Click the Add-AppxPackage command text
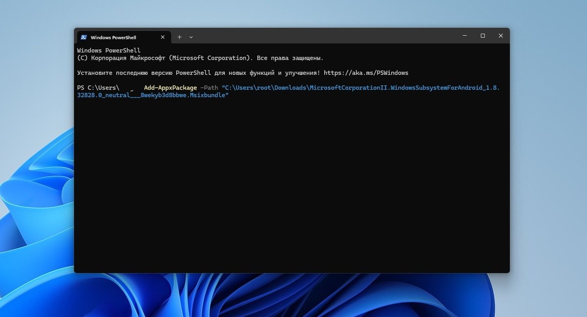Viewport: 587px width, 317px height. tap(170, 88)
